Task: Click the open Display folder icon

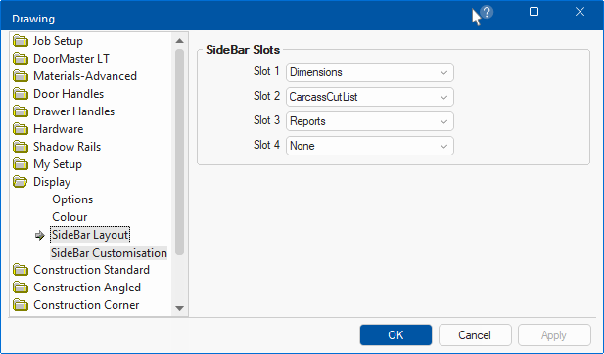Action: coord(20,182)
